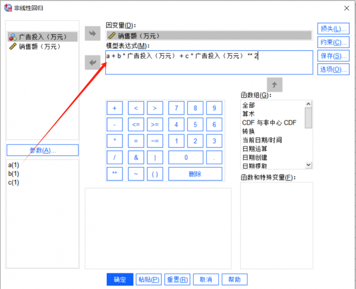Click the 删除 delete key
This screenshot has width=356, height=289.
(x=195, y=174)
